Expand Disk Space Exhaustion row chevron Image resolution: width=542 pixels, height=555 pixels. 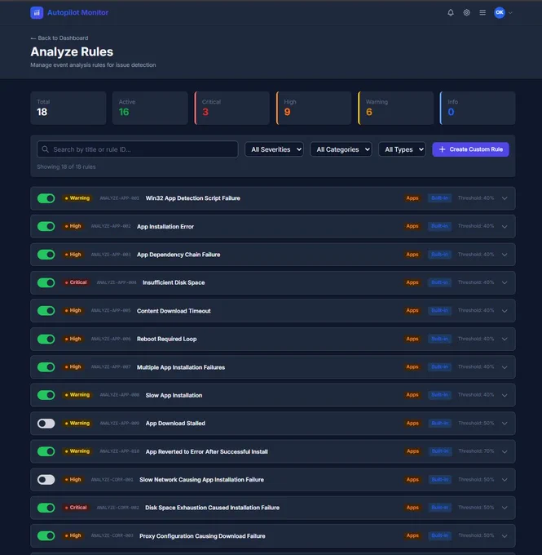tap(505, 508)
